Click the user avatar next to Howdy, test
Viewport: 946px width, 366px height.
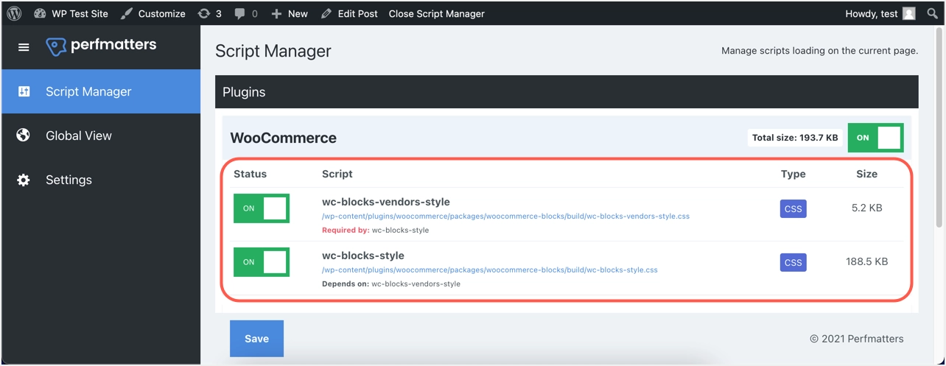[909, 13]
